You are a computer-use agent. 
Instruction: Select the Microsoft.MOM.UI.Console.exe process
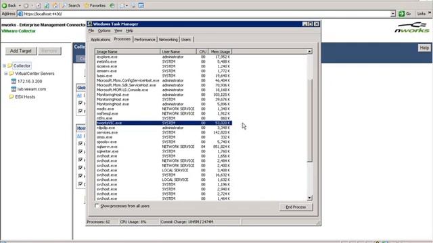pos(164,90)
